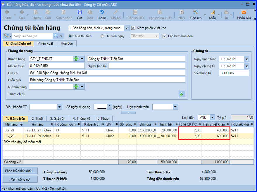Uncheck the Kiêm phiếu xuất kho checkbox
Viewport: 257px width, 192px height.
pyautogui.click(x=133, y=28)
